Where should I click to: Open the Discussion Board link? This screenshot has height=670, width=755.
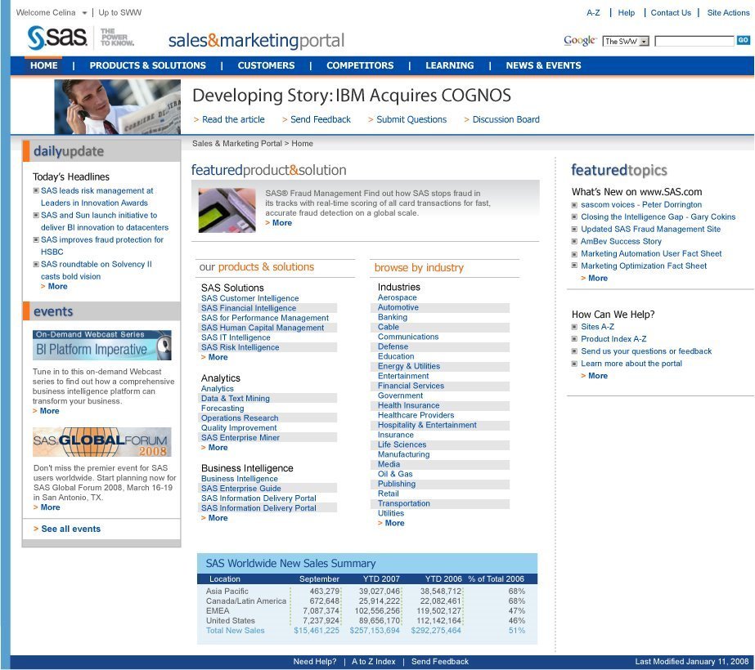[506, 119]
